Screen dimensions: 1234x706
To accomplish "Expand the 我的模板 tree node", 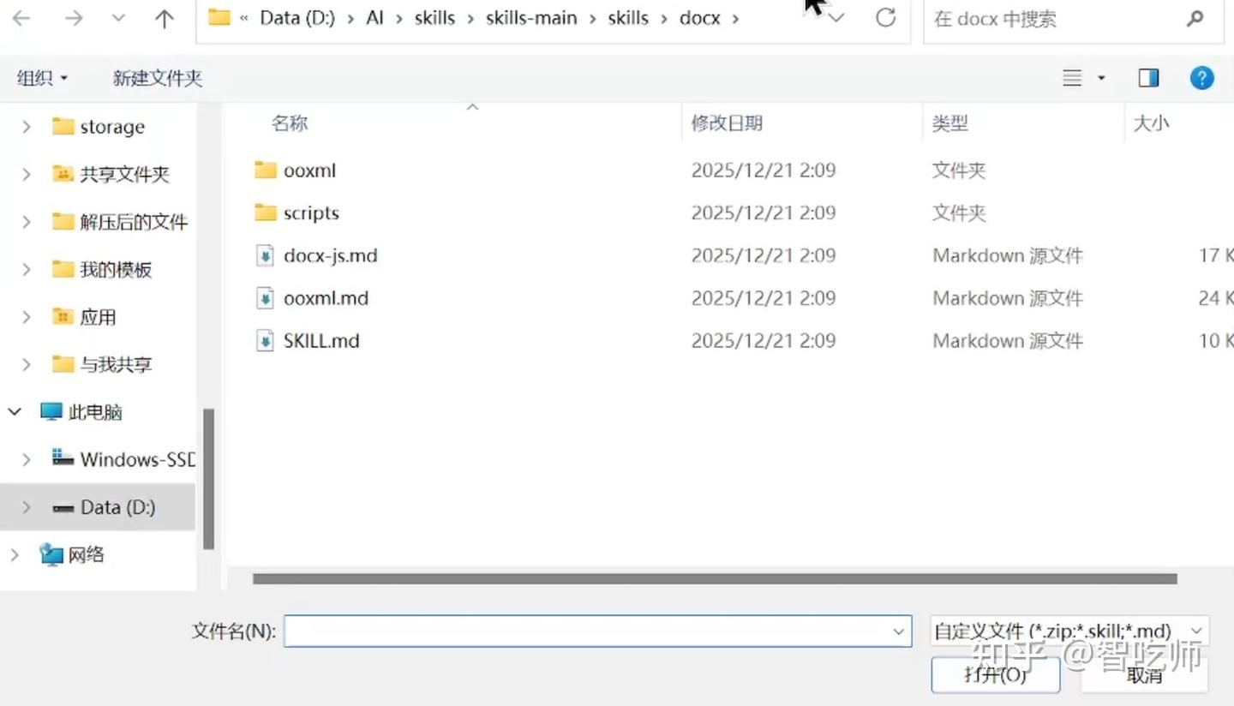I will pos(27,270).
